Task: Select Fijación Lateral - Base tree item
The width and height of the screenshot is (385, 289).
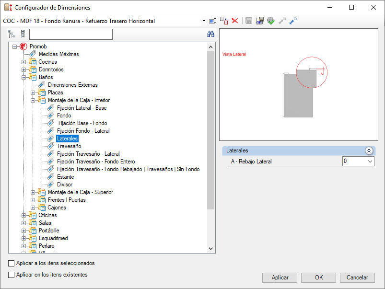Action: (x=82, y=108)
